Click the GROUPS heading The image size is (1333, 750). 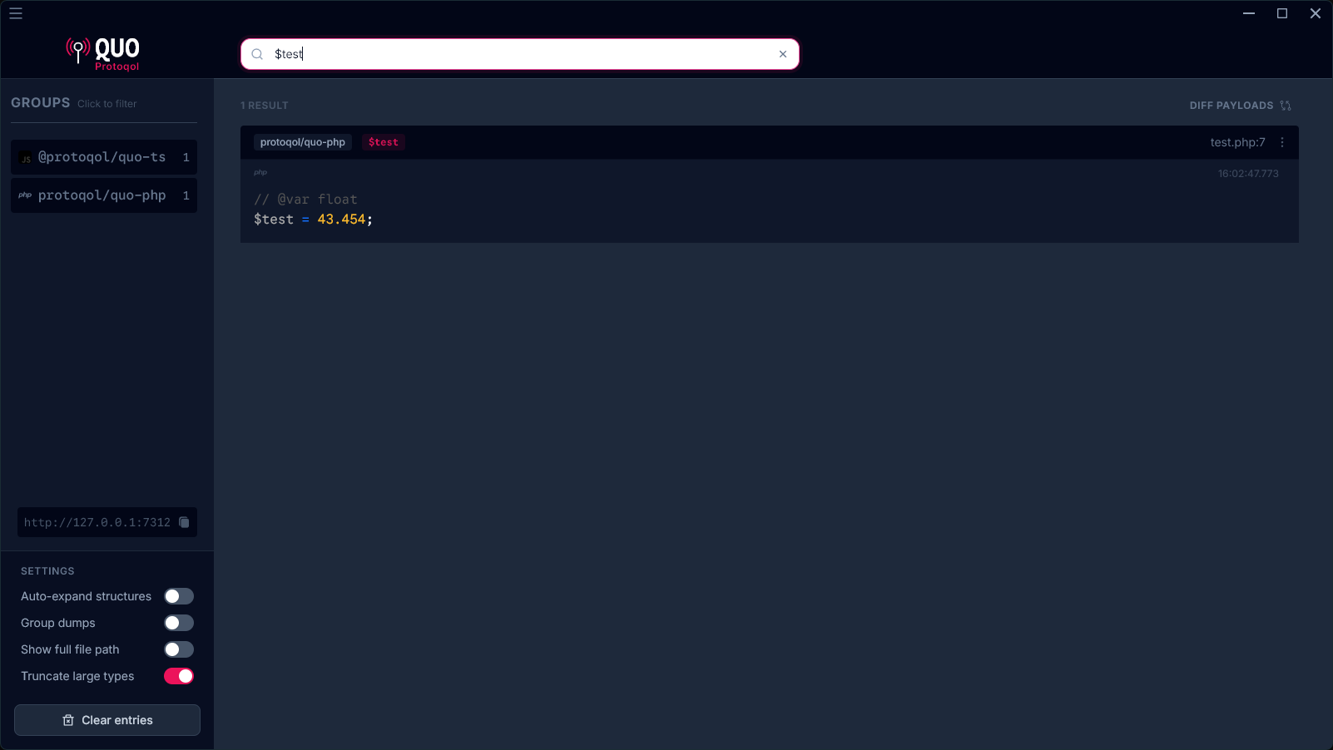coord(41,103)
